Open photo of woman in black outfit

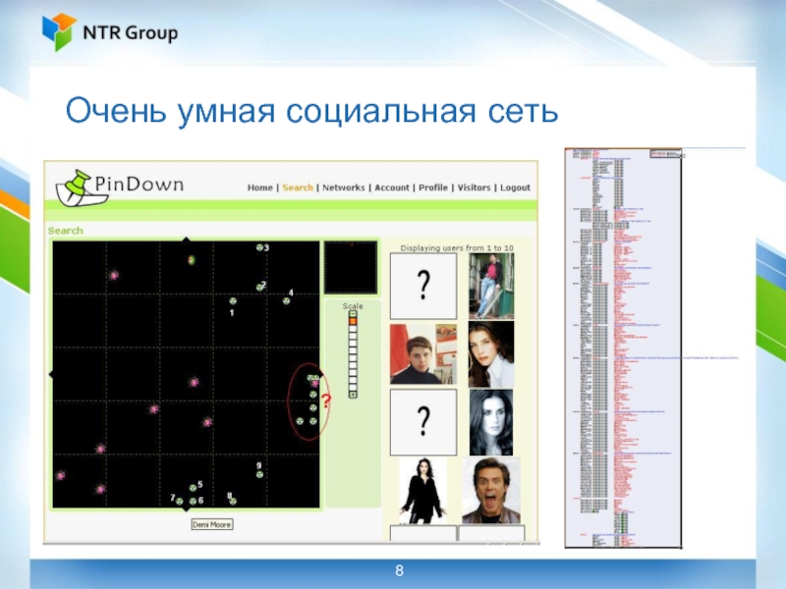[422, 490]
